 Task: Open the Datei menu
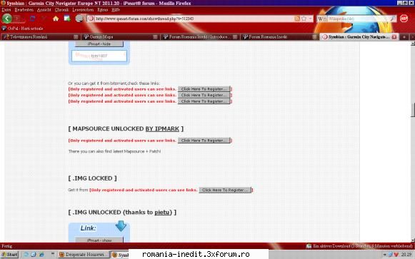[6, 10]
